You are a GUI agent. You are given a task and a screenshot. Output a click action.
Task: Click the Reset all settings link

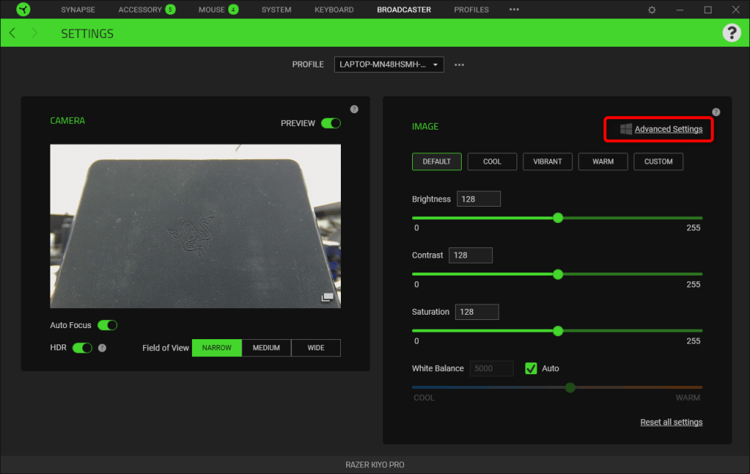tap(671, 421)
